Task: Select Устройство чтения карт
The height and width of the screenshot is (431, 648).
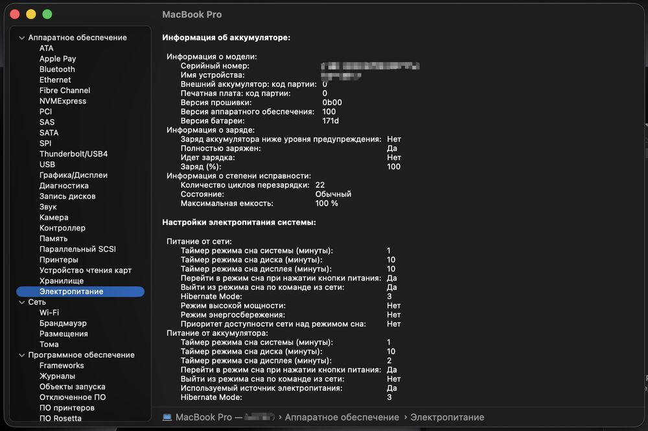Action: click(x=85, y=270)
